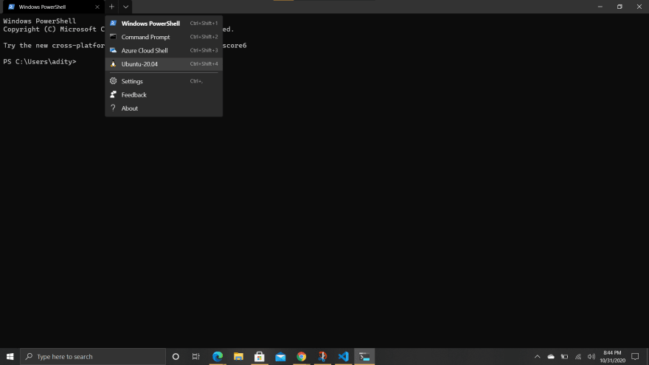This screenshot has width=649, height=365.
Task: Choose Windows PowerShell profile from menu
Action: 164,24
